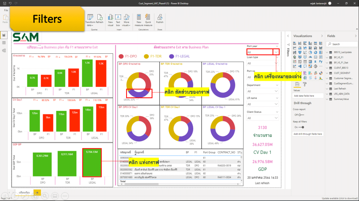Insert a New visual from the ribbon

(110, 18)
